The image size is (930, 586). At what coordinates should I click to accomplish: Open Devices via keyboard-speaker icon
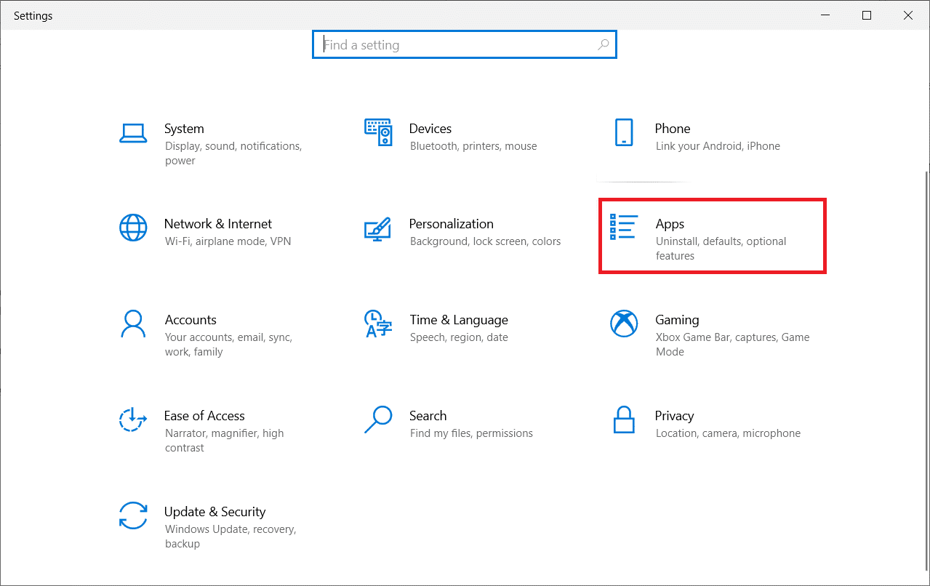(x=378, y=132)
